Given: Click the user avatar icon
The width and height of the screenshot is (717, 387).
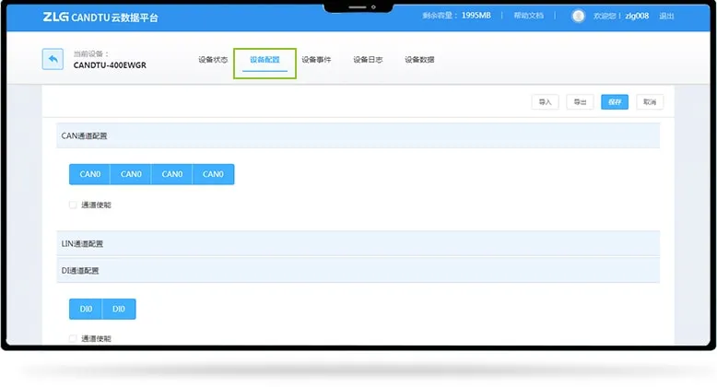Looking at the screenshot, I should pos(579,16).
